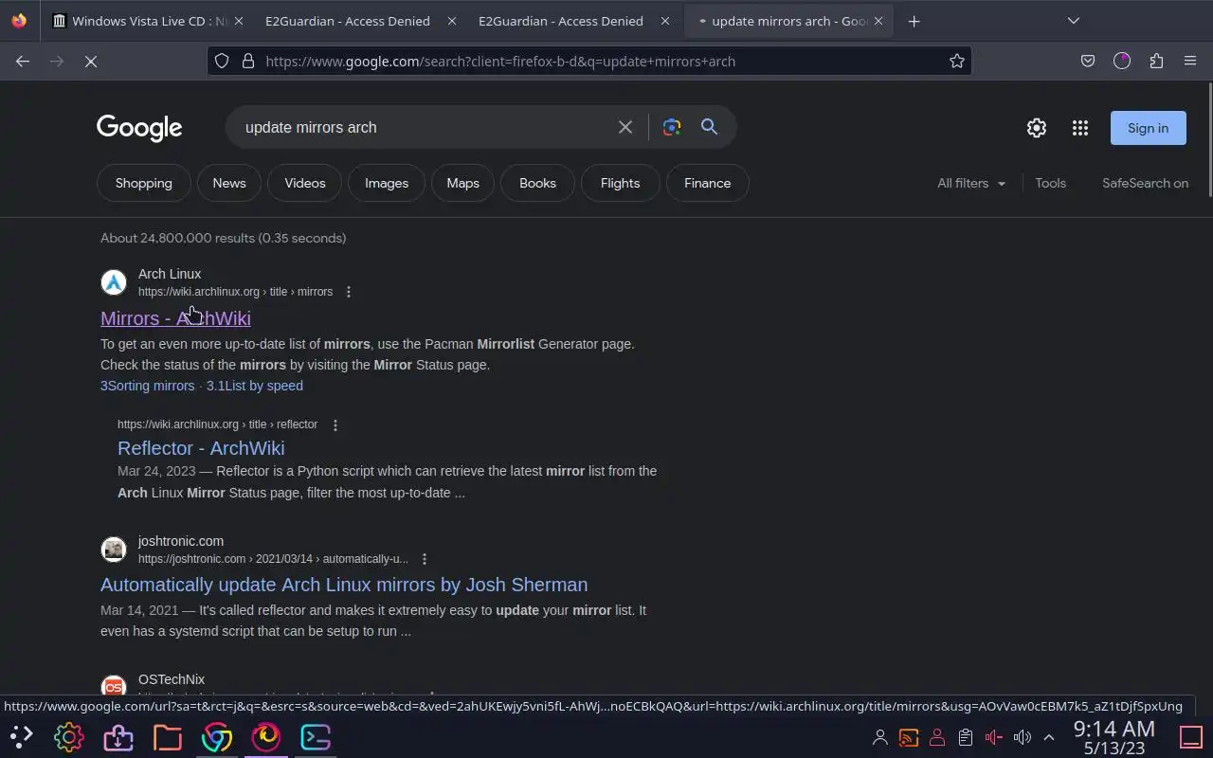The width and height of the screenshot is (1213, 758).
Task: Select the Flights filter
Action: point(620,183)
